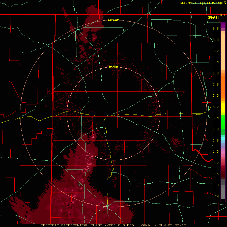Click the pink segment of the color bar
This screenshot has width=227, height=227.
223,153
